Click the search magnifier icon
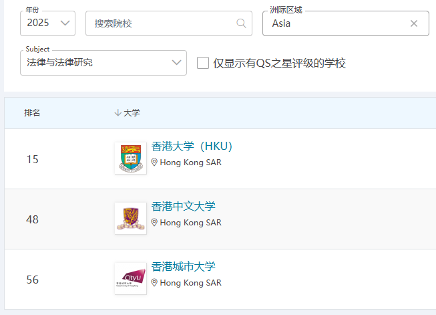Viewport: 436px width, 315px height. (241, 23)
